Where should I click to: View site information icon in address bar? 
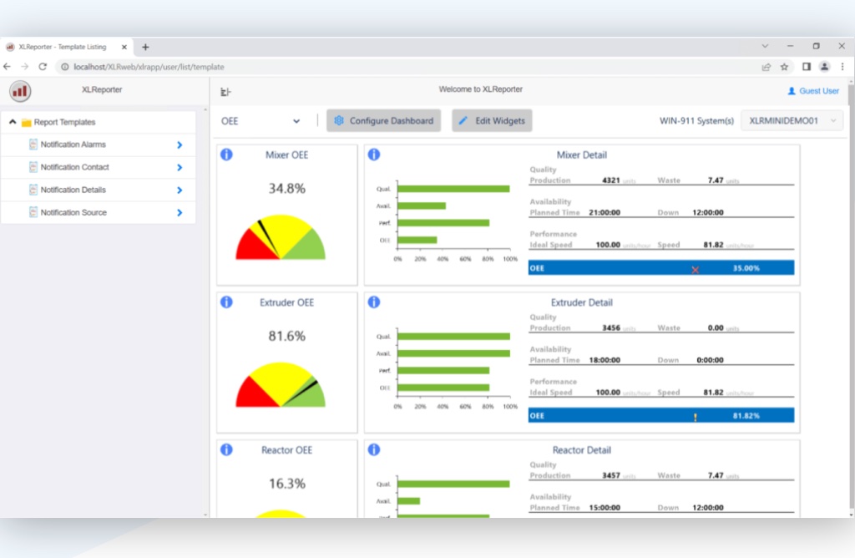pos(65,67)
